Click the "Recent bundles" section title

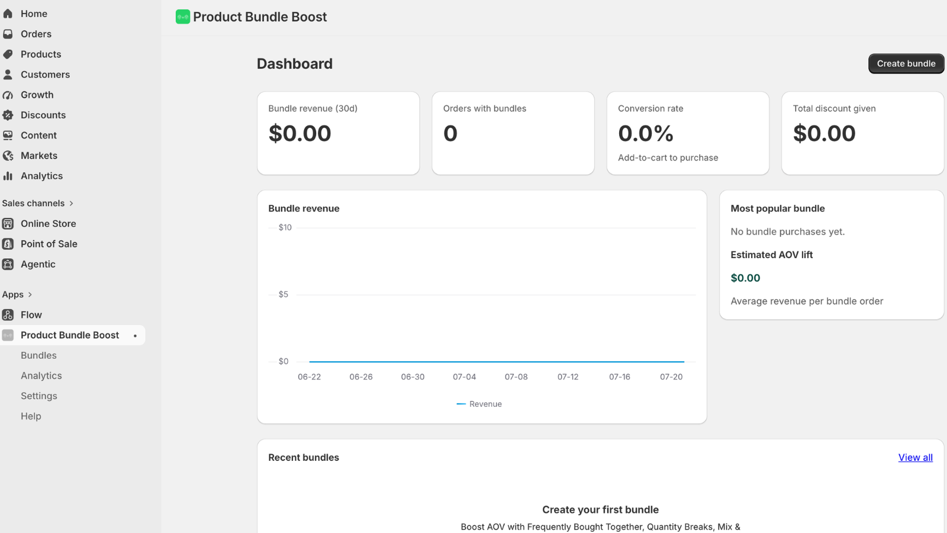point(304,457)
